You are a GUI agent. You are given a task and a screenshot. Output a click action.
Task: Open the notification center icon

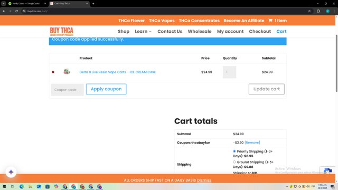pos(333,186)
